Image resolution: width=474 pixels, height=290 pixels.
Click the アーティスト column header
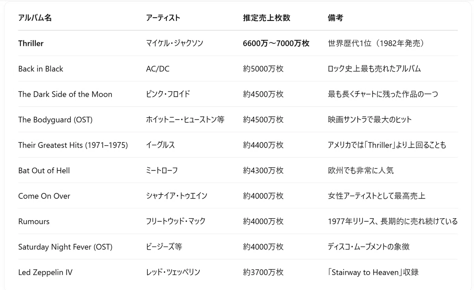(x=163, y=18)
